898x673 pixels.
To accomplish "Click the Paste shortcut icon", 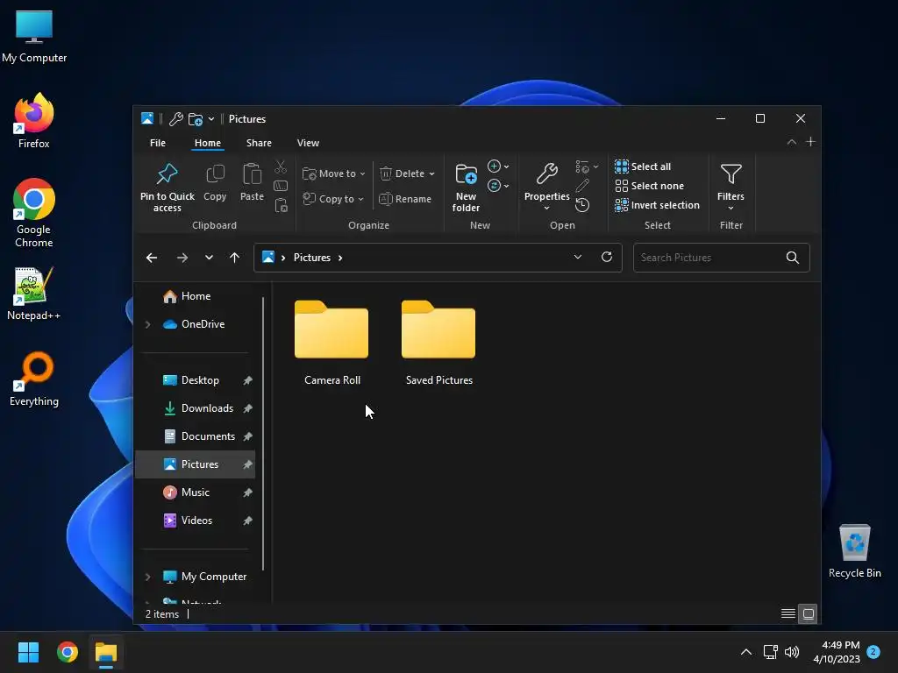I will [281, 205].
